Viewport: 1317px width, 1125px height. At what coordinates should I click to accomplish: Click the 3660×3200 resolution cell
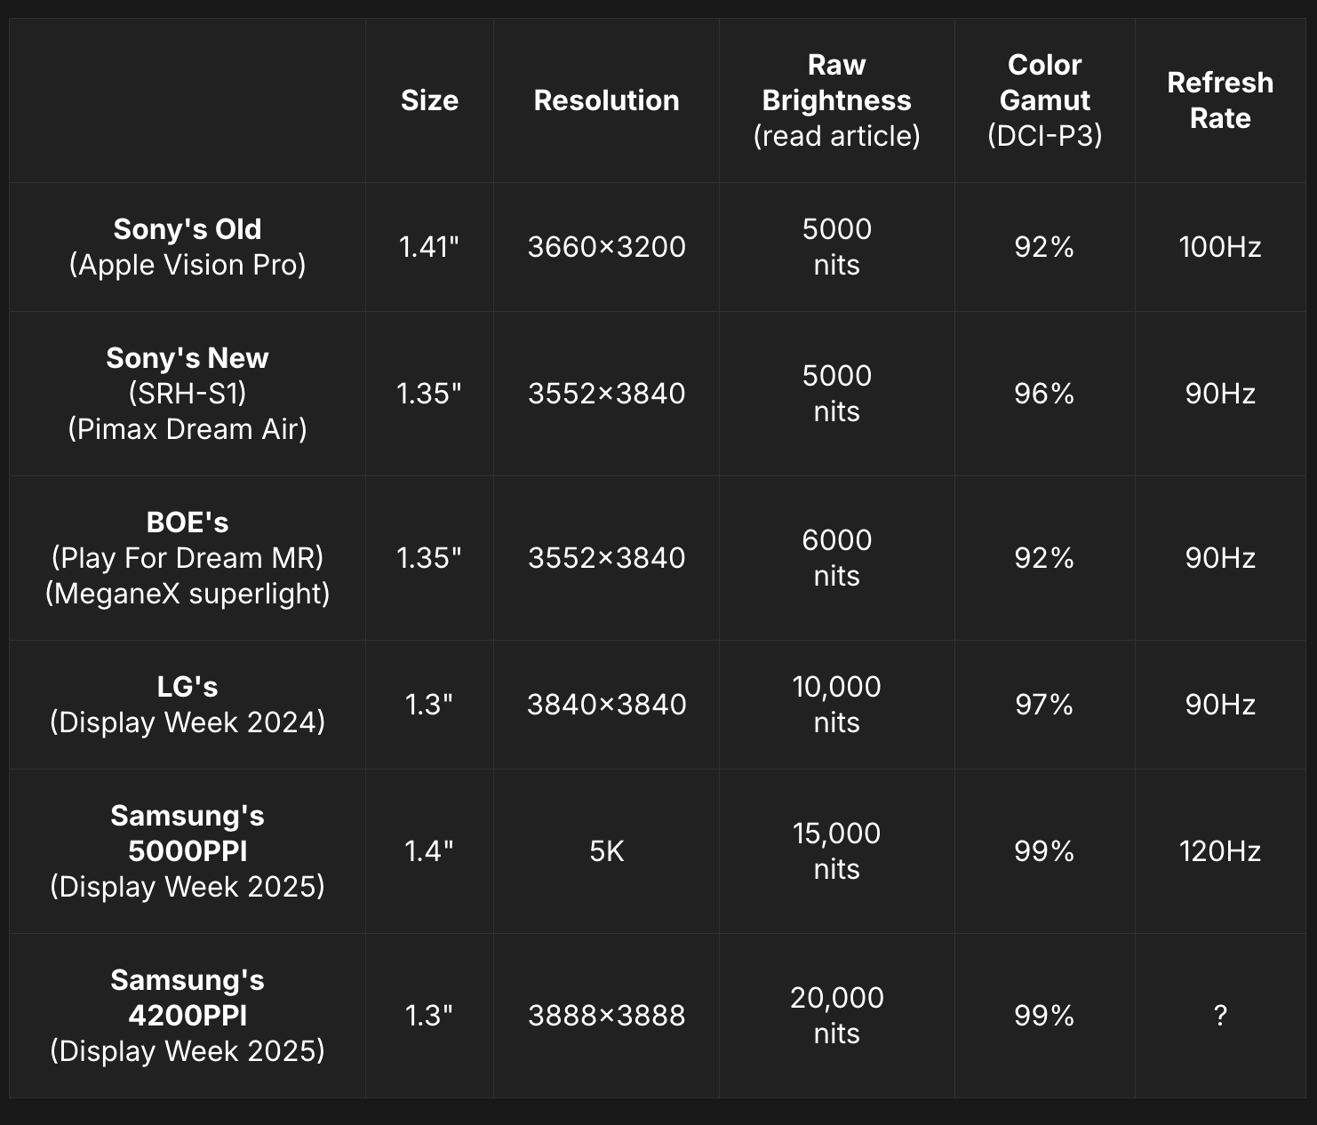point(606,247)
